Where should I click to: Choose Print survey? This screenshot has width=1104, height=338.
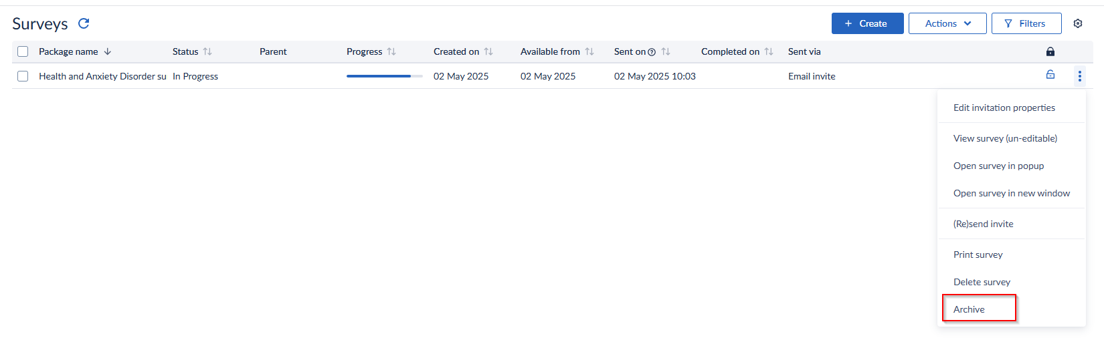point(978,255)
